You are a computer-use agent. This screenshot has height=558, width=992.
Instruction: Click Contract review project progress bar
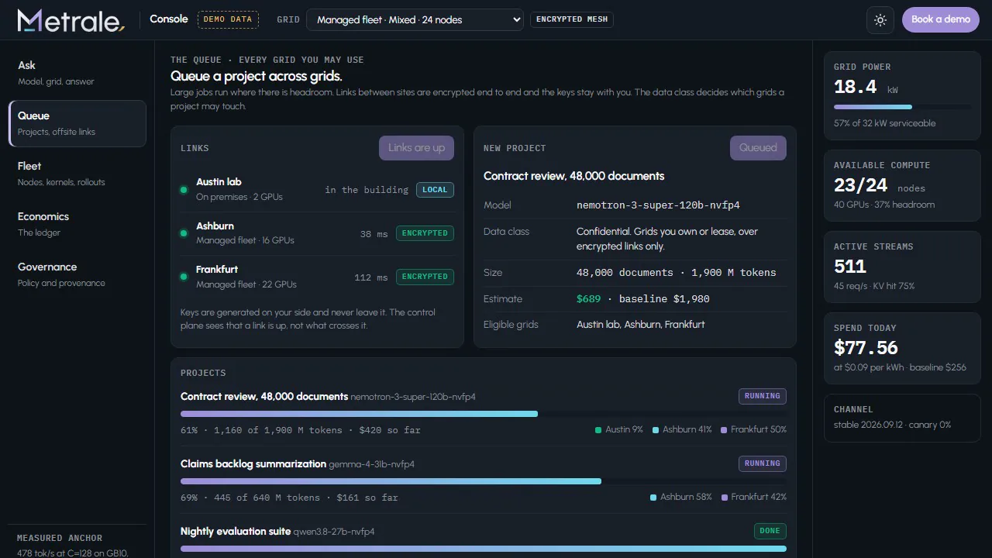pos(484,414)
